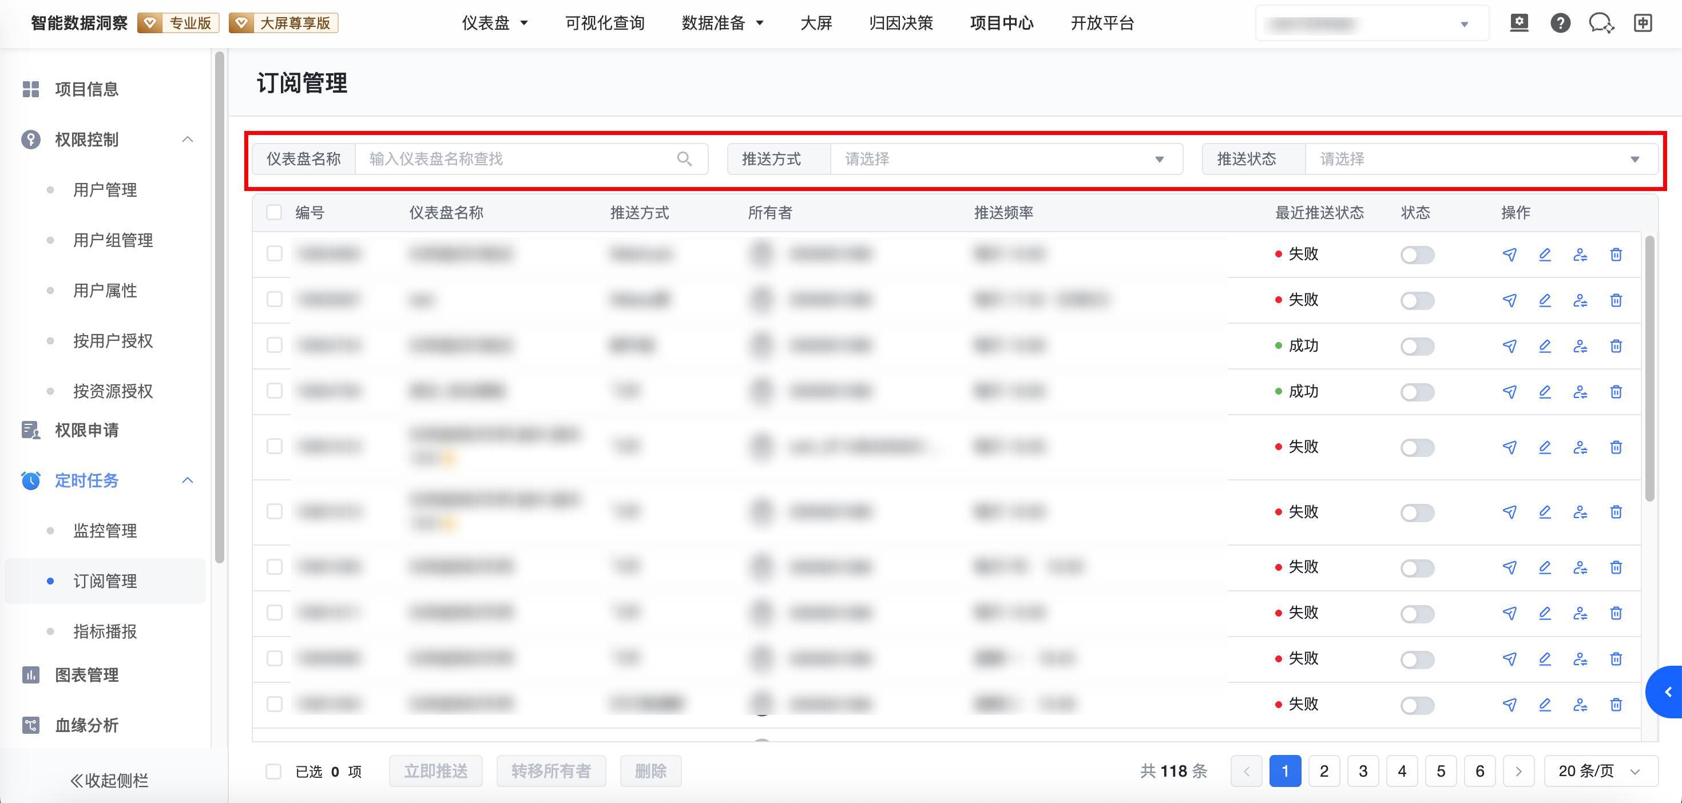Viewport: 1682px width, 803px height.
Task: Click 收起侧栏 to collapse sidebar
Action: coord(109,780)
